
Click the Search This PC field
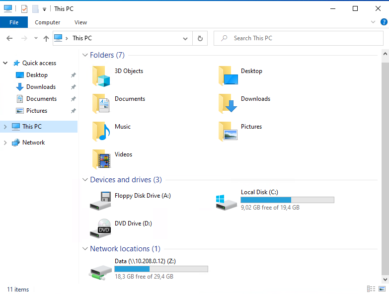[299, 38]
